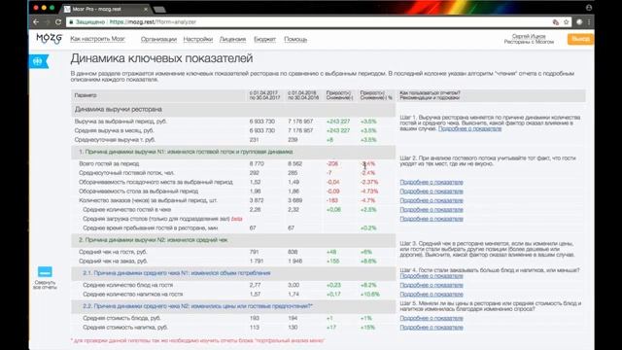Viewport: 622px width, 350px height.
Task: Open a new browser tab
Action: (159, 9)
